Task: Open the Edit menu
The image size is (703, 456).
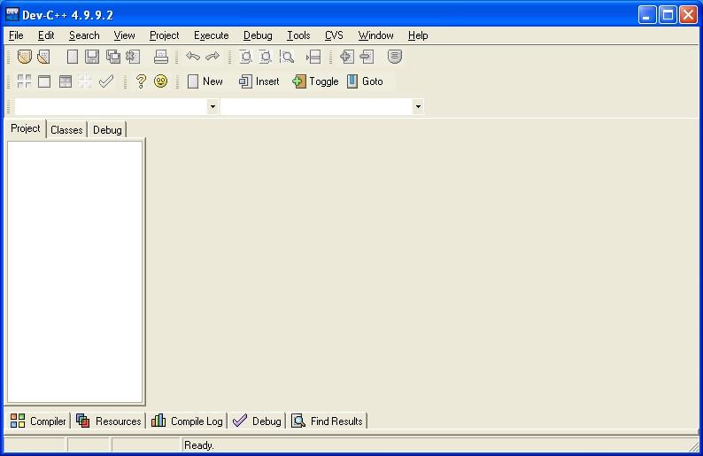Action: [46, 35]
